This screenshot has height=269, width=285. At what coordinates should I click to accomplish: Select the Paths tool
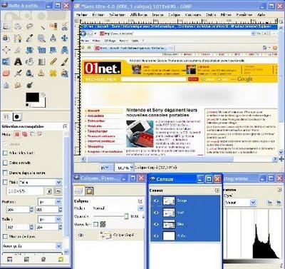18,38
